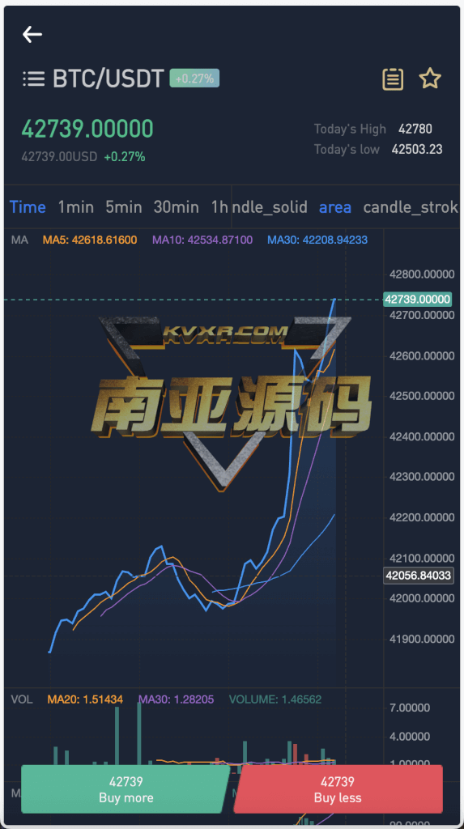Image resolution: width=464 pixels, height=829 pixels.
Task: Click the MA30 indicator legend value
Action: (317, 240)
